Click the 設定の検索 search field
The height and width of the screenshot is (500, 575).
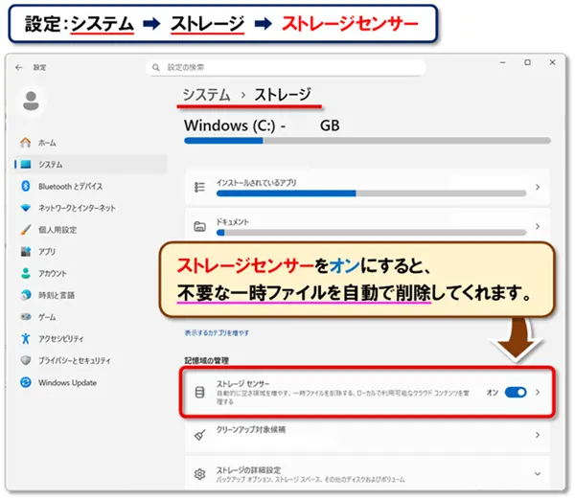[x=286, y=67]
